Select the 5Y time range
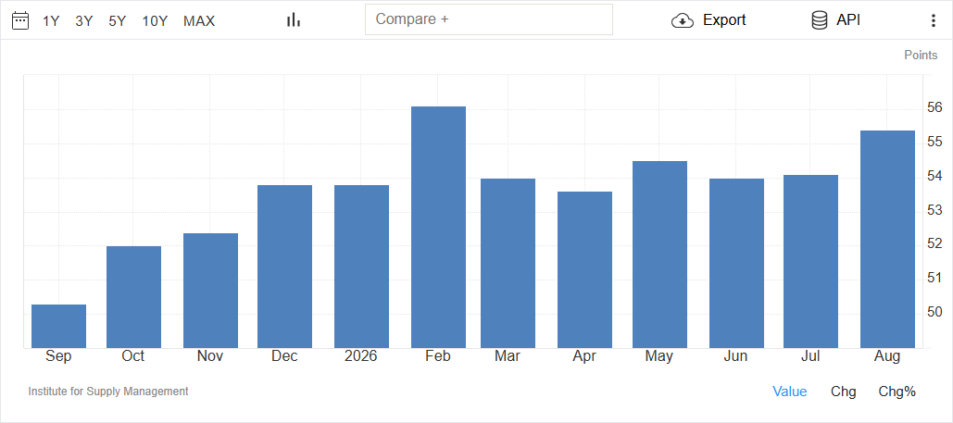 point(118,21)
